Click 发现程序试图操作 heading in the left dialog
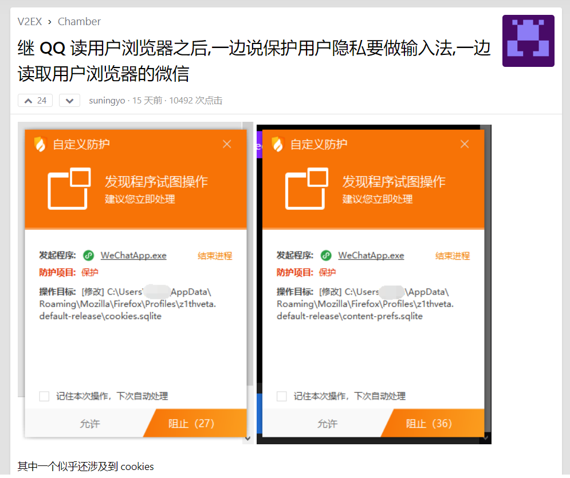570x478 pixels. [x=156, y=181]
